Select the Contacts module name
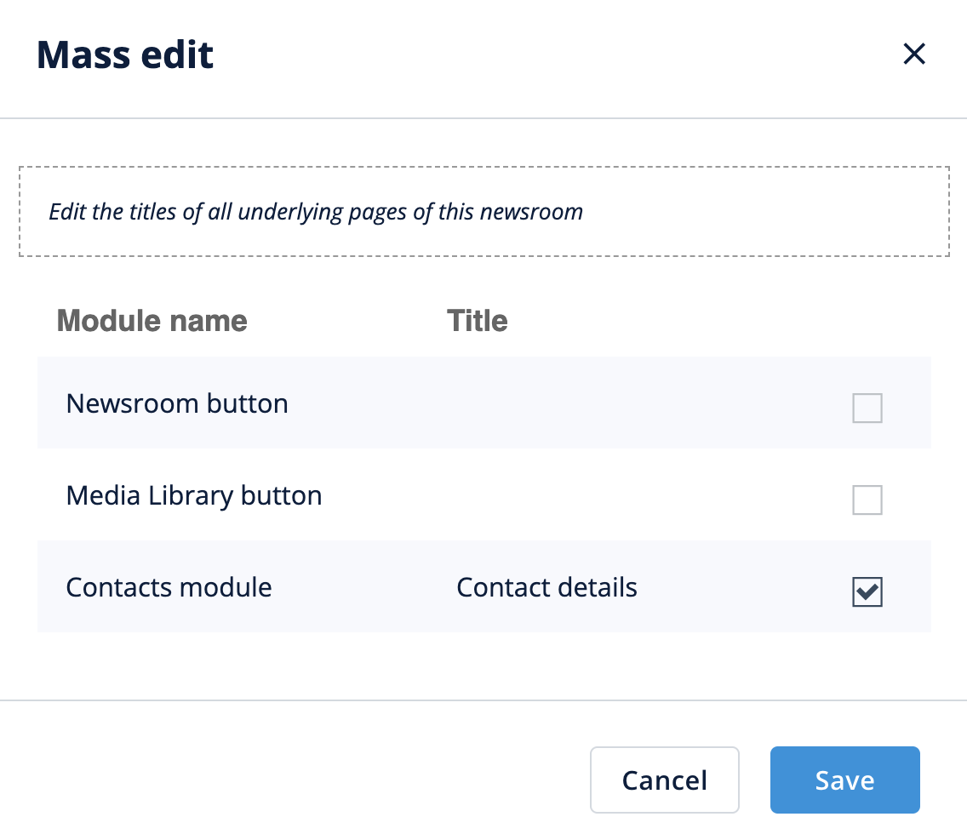This screenshot has width=967, height=834. click(x=169, y=587)
